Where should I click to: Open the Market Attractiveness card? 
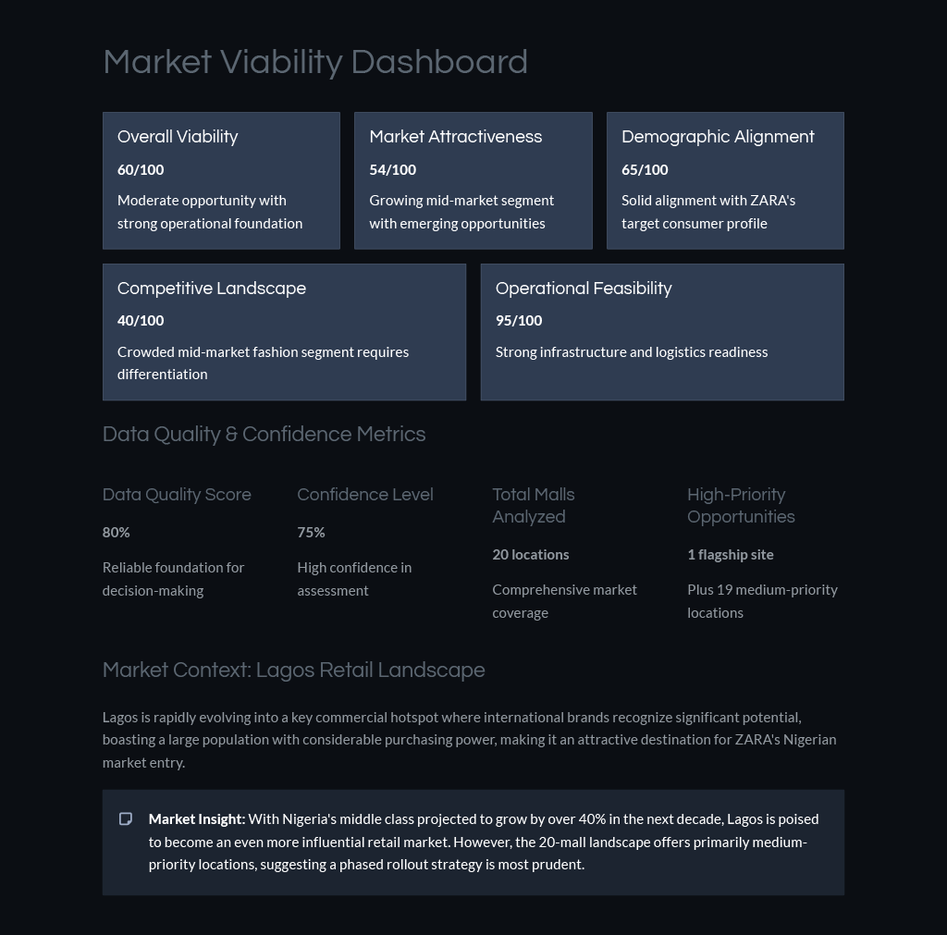473,180
